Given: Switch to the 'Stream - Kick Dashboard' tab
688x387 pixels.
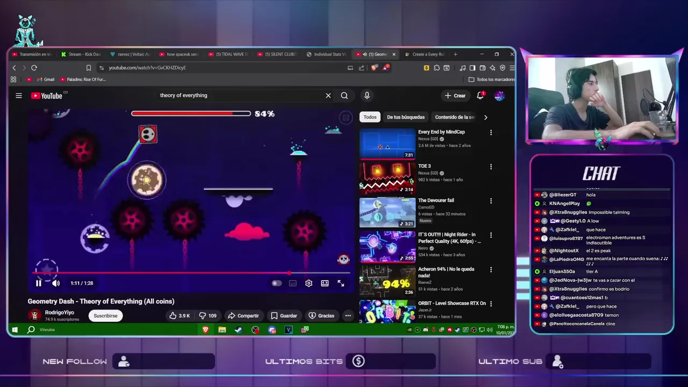Looking at the screenshot, I should pyautogui.click(x=81, y=54).
